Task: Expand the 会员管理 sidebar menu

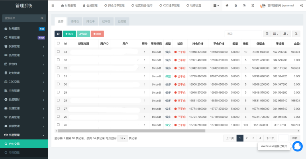Action: click(24, 55)
